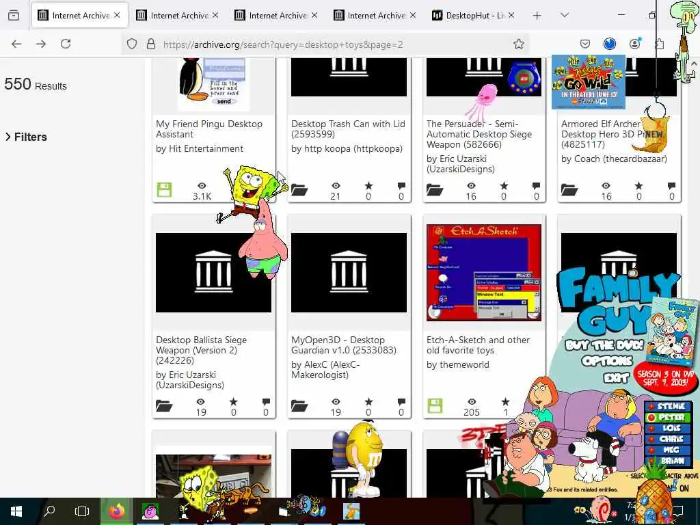Open Etch-A-Sketch and other old favorite toys link
Screen dimensions: 700x525
478,345
